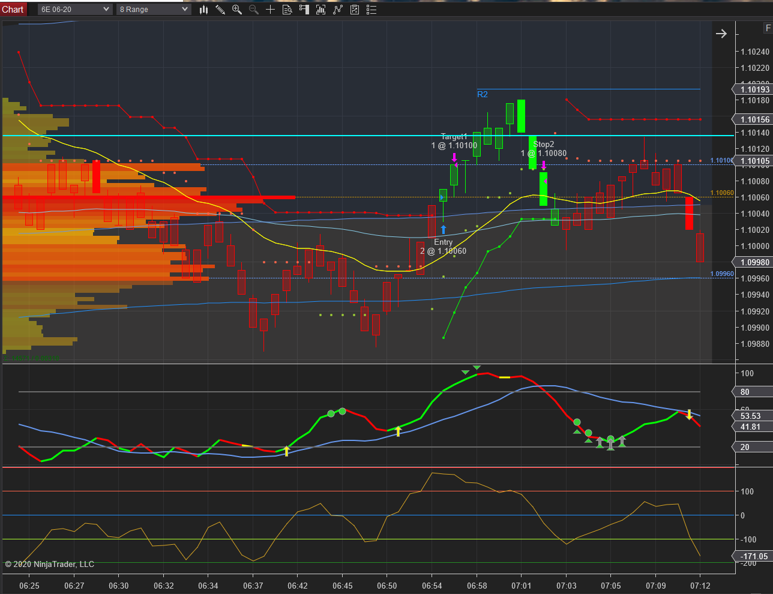
Task: Click the 1.10060 orange level label
Action: [722, 193]
